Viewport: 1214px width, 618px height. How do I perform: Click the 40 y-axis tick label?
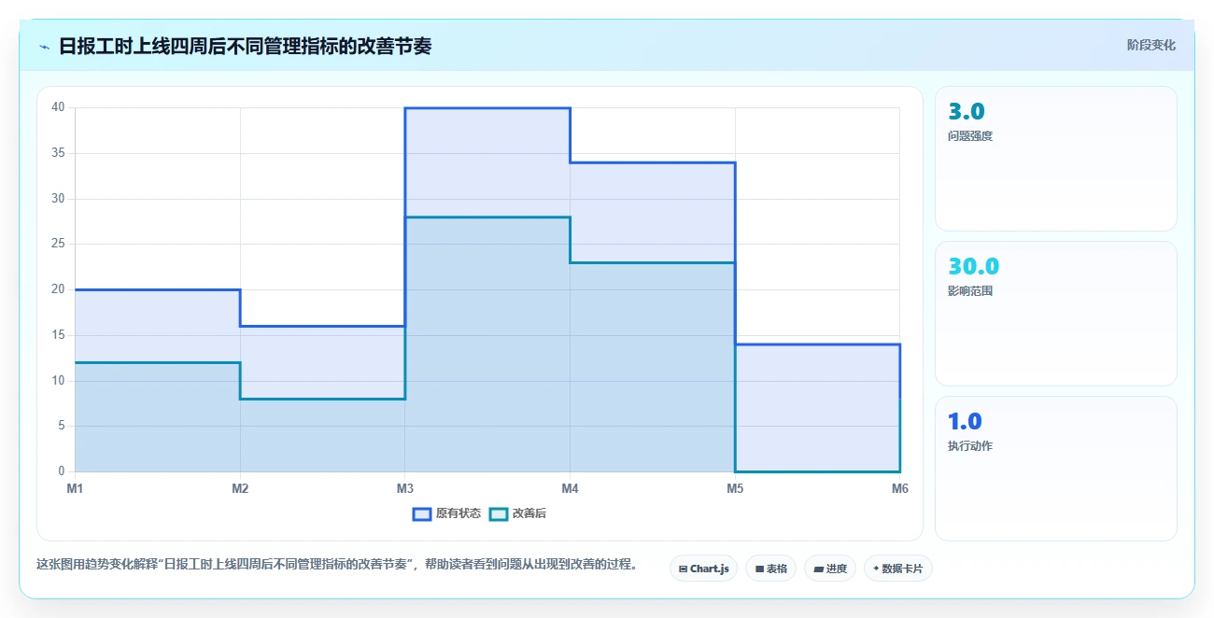[x=58, y=107]
